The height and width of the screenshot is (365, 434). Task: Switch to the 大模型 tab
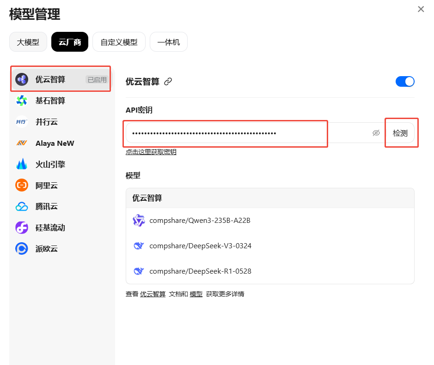pos(28,42)
